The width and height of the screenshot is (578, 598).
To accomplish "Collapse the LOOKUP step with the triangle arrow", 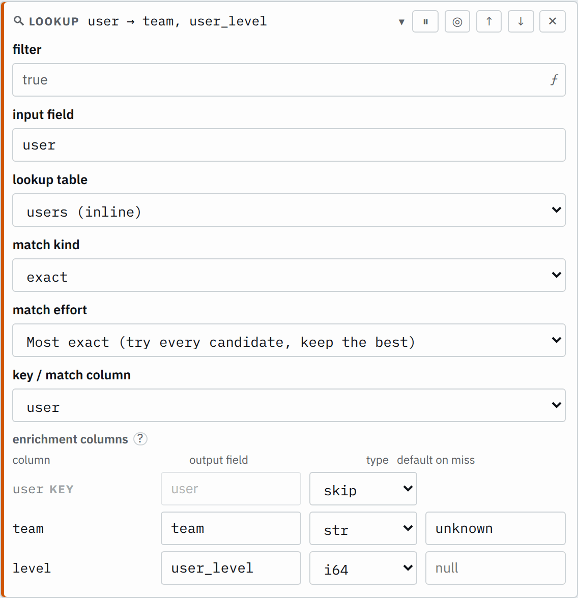I will [x=401, y=22].
